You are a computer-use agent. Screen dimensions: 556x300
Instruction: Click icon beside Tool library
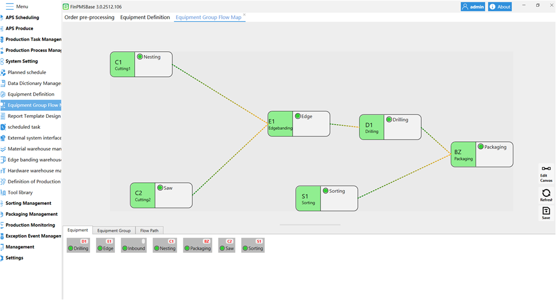tap(3, 192)
